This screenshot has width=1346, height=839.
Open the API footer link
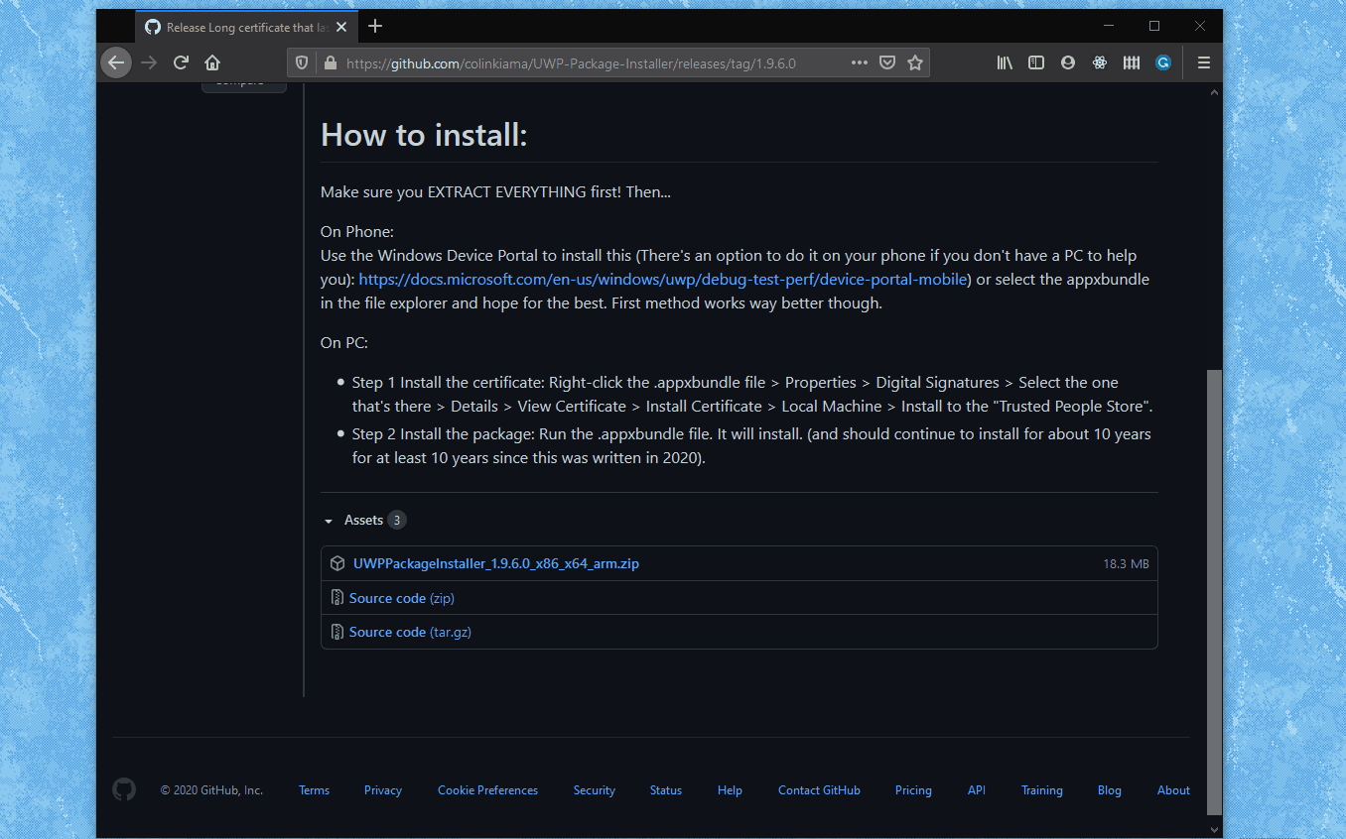pos(977,790)
